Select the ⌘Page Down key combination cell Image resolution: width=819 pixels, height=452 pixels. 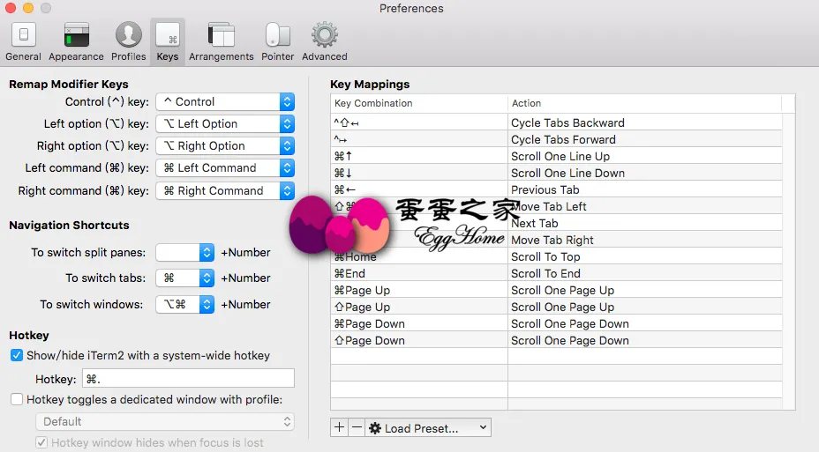(x=419, y=323)
